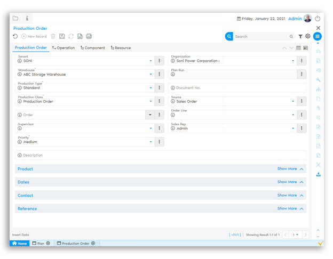Click the New Record button
The width and height of the screenshot is (333, 259).
pyautogui.click(x=34, y=36)
